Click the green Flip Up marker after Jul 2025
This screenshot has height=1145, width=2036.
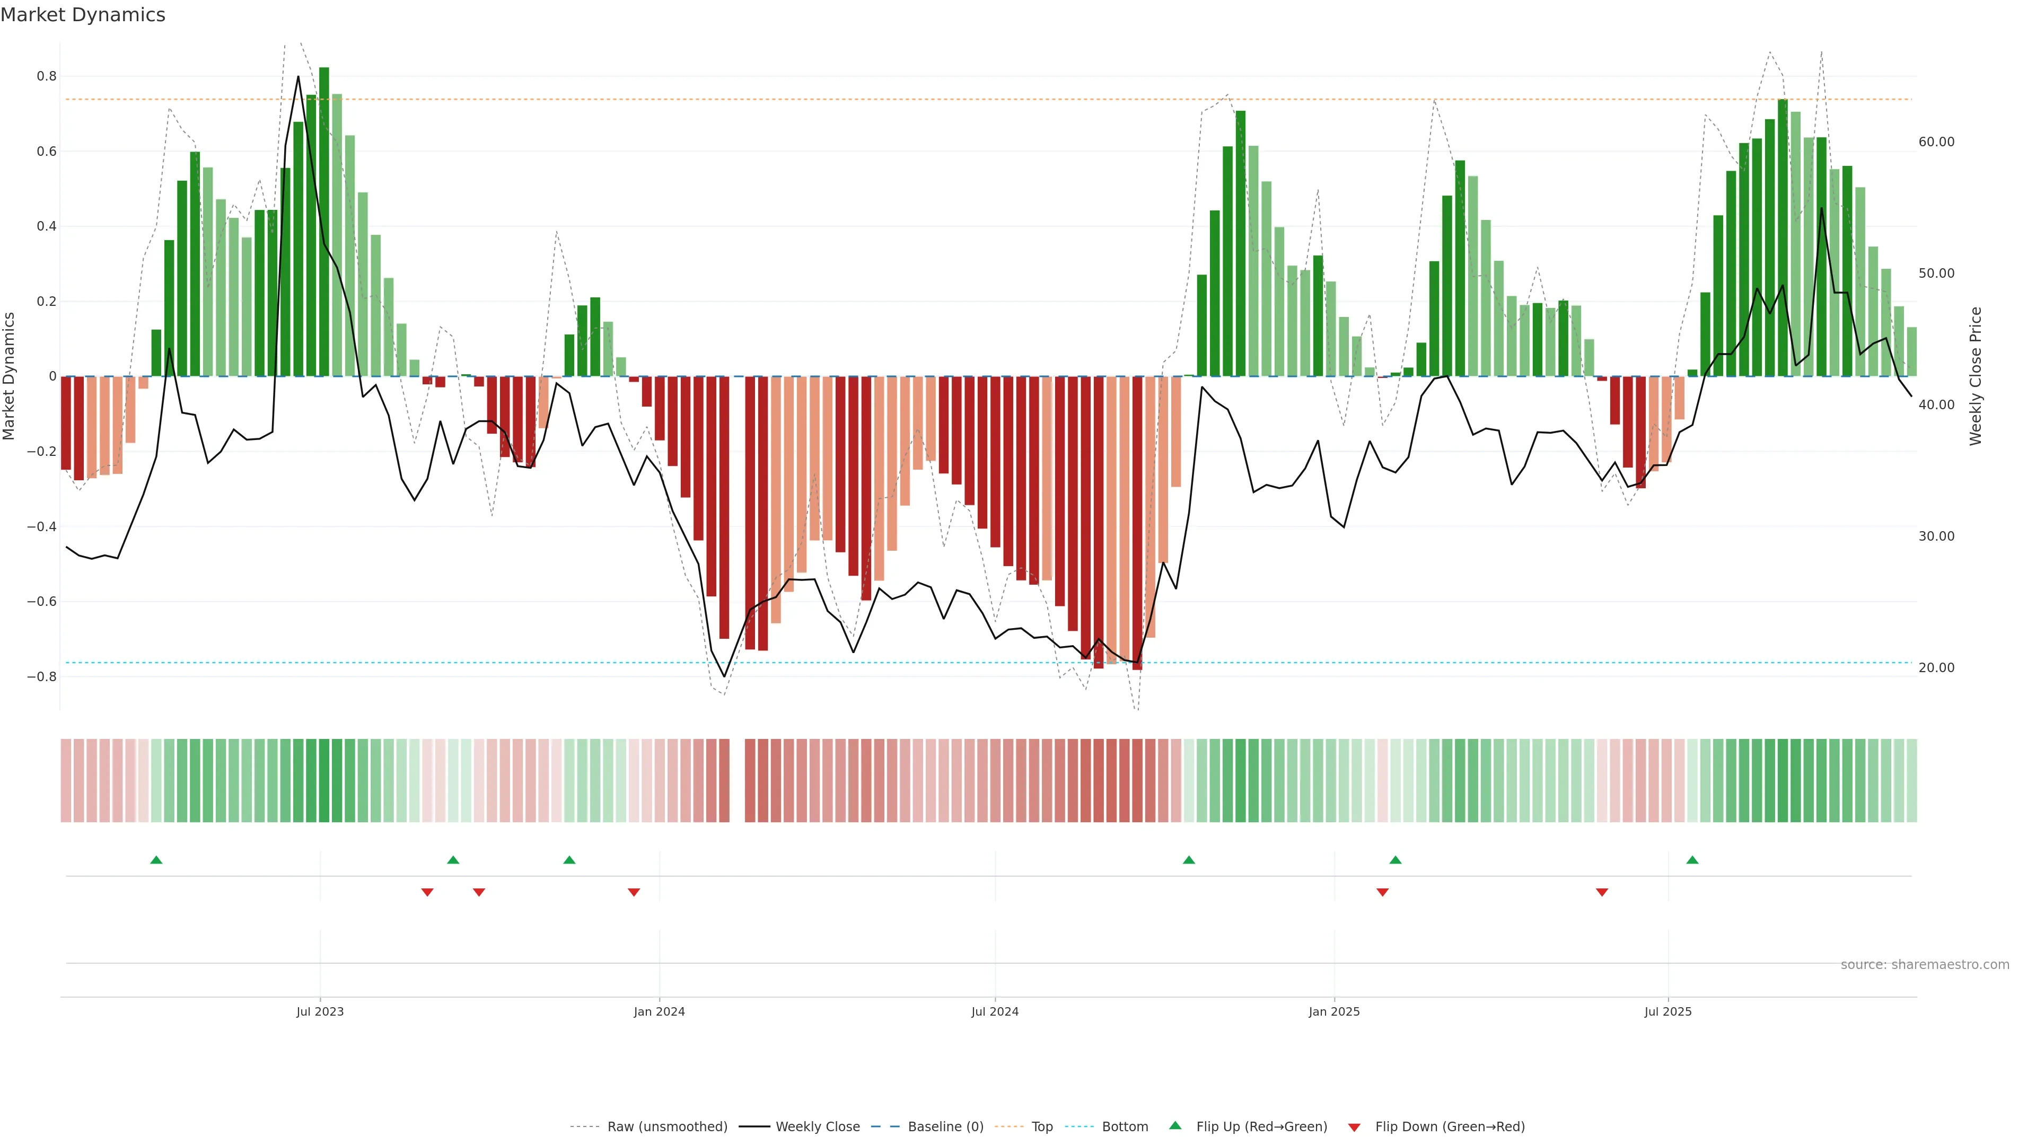(x=1692, y=860)
